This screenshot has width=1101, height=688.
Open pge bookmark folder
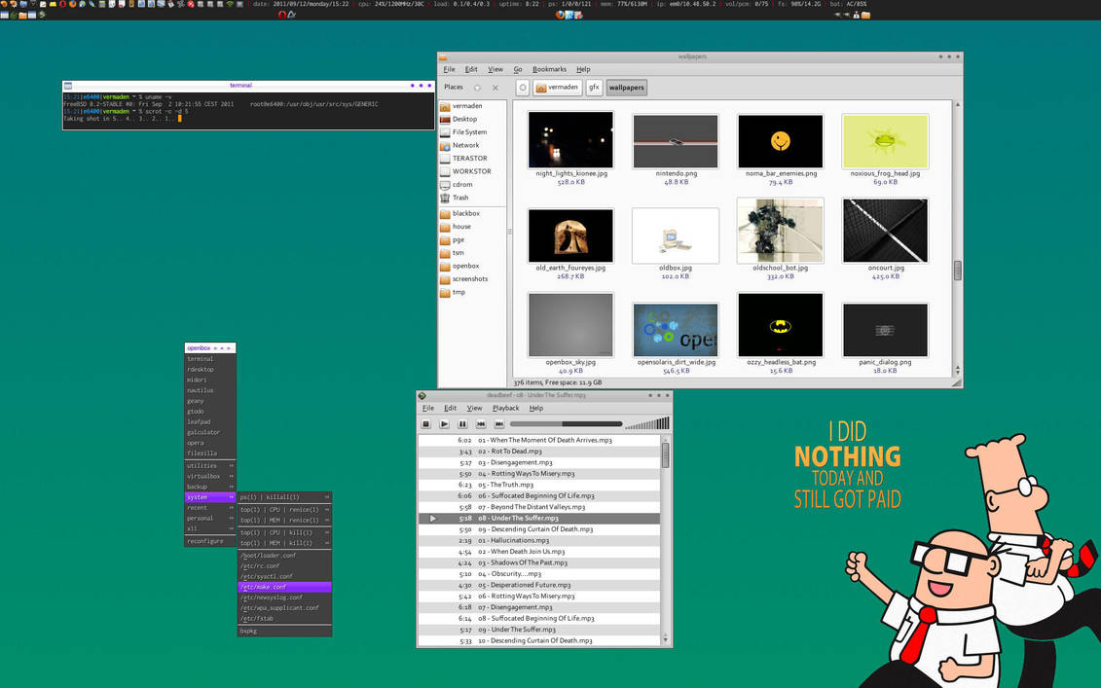click(472, 240)
